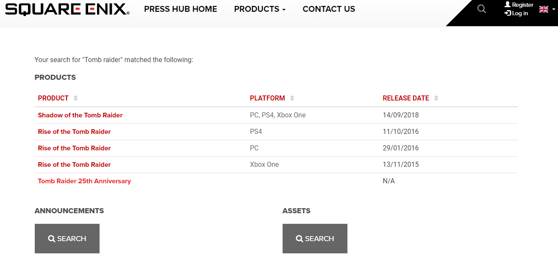The width and height of the screenshot is (558, 258).
Task: Open Rise of the Tomb Raider Xbox One entry
Action: (74, 164)
